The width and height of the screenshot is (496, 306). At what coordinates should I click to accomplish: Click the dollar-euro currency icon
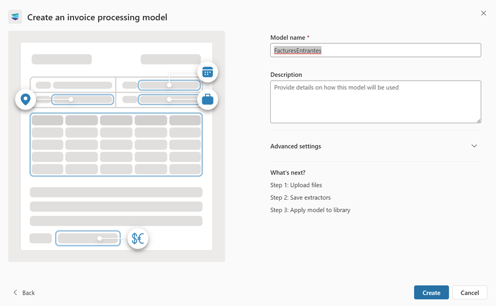pos(138,239)
